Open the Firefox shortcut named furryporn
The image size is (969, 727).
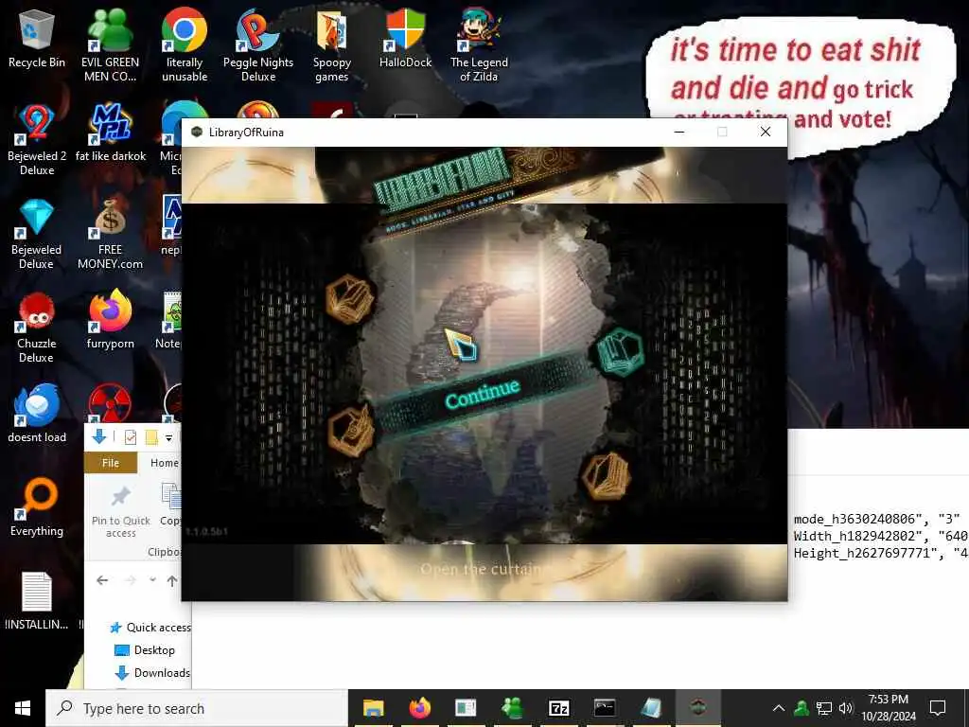tap(110, 320)
